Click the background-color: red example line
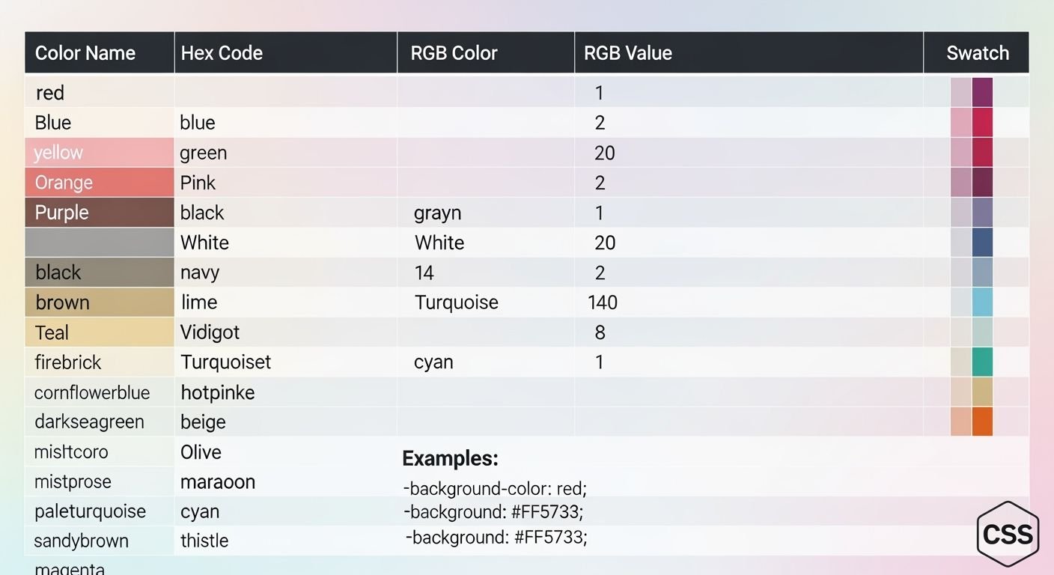1054x575 pixels. tap(495, 488)
